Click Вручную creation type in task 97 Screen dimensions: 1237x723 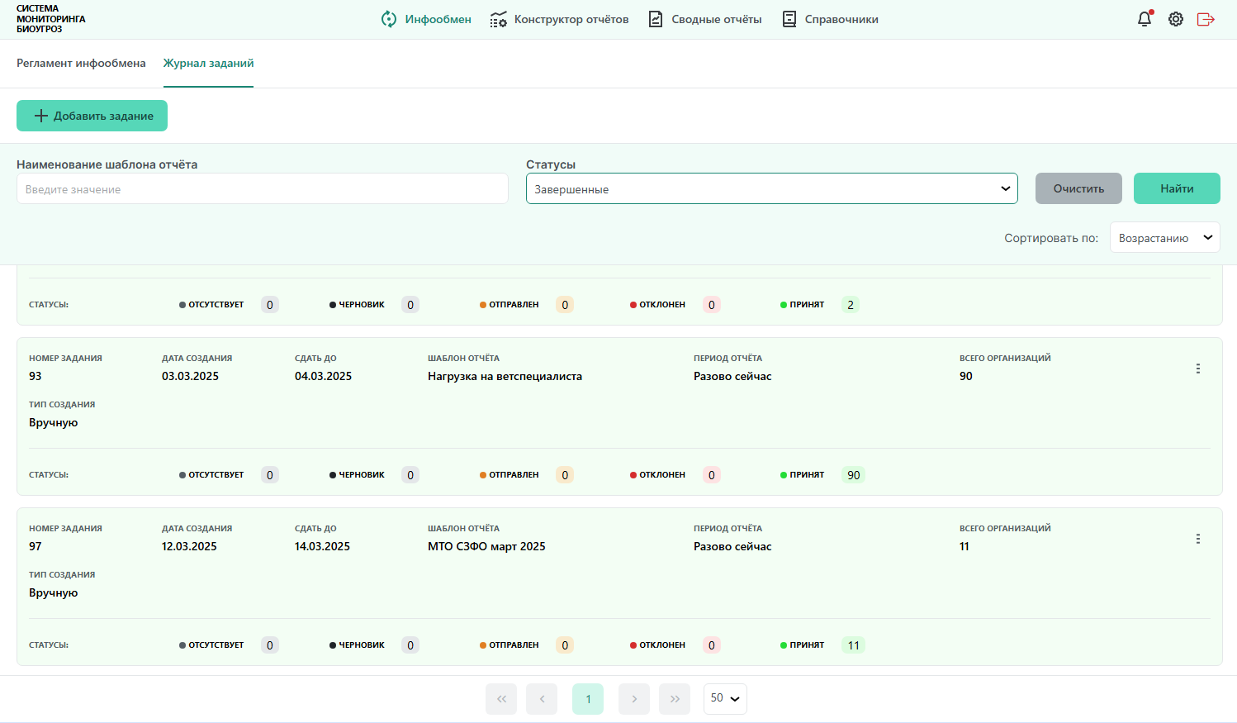click(54, 593)
